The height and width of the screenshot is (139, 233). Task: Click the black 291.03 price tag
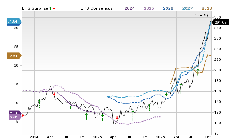point(220,23)
